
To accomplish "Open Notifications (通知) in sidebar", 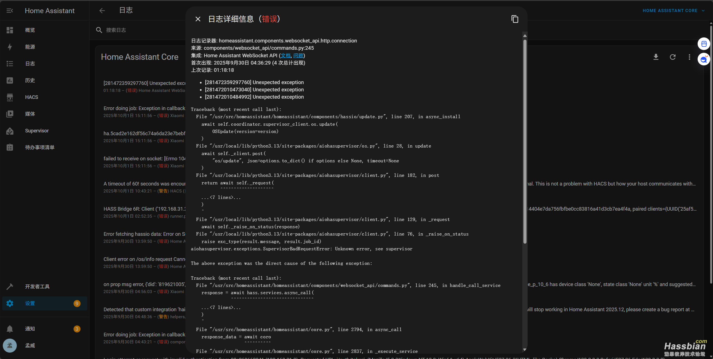I will coord(30,329).
